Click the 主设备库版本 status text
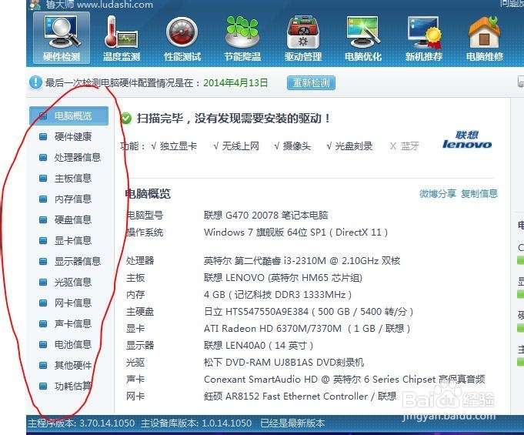 pyautogui.click(x=196, y=423)
